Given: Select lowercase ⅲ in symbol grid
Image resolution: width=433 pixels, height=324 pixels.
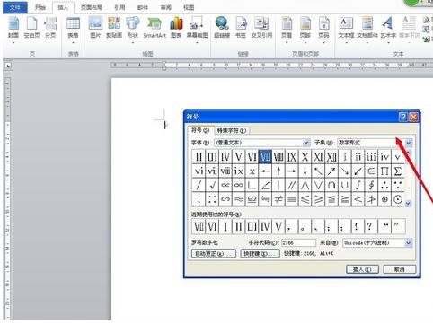Looking at the screenshot, I should pos(371,157).
